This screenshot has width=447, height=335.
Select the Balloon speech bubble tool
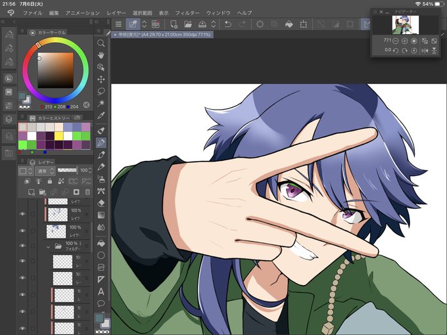click(101, 303)
